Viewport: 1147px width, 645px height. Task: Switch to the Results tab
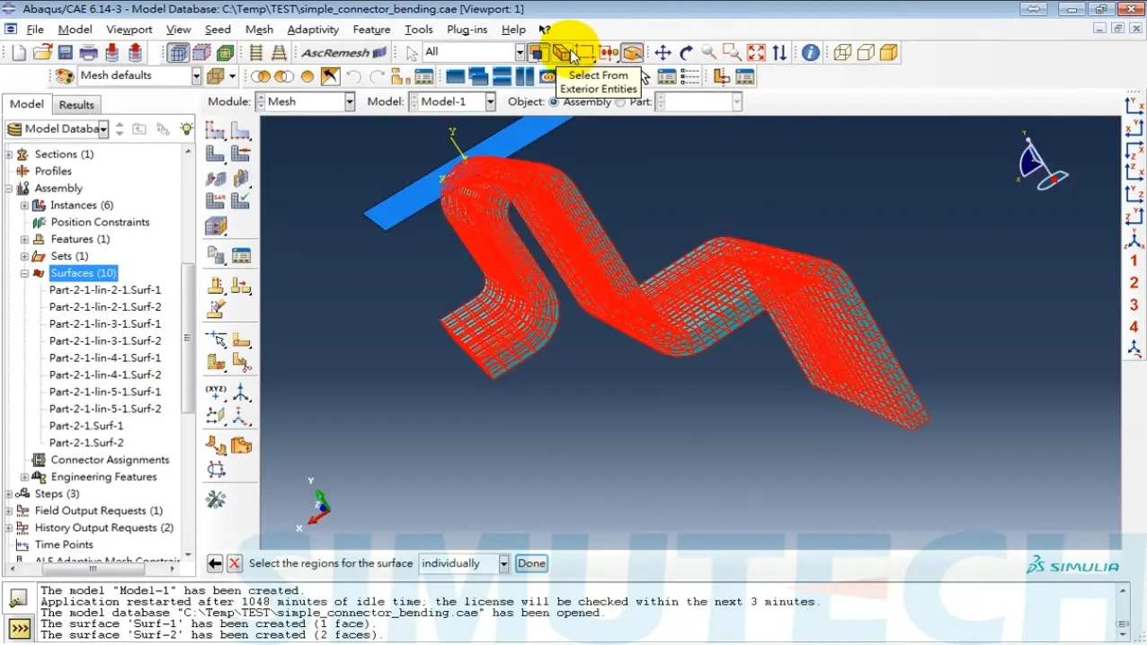[x=76, y=105]
